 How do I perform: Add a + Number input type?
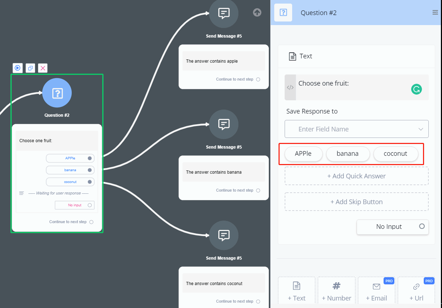tap(337, 292)
